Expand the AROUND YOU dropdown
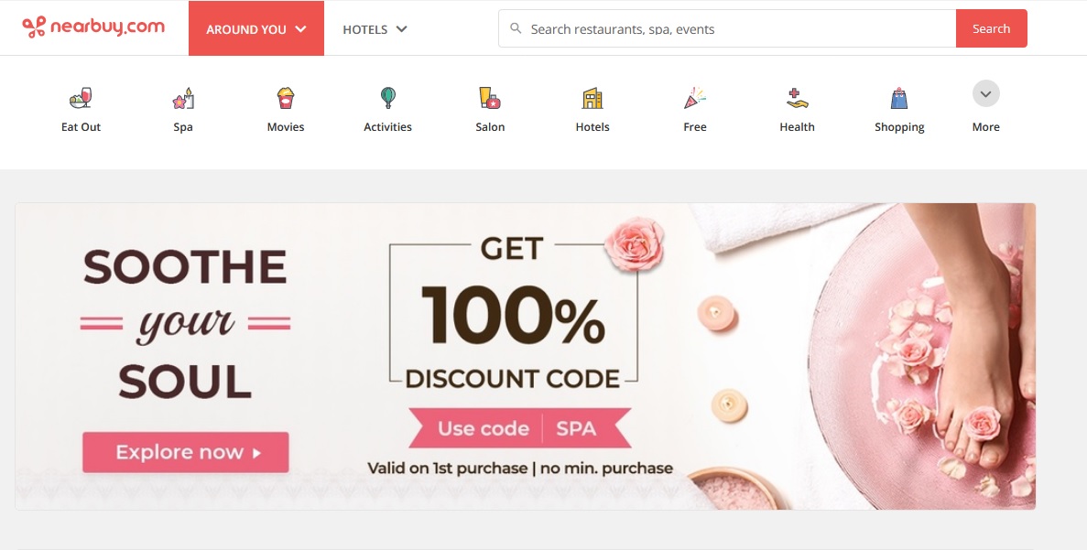Image resolution: width=1087 pixels, height=550 pixels. [x=255, y=28]
